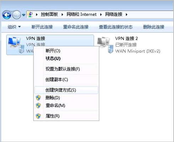The height and width of the screenshot is (142, 174).
Task: Choose 删除(D) in context menu
Action: click(66, 98)
